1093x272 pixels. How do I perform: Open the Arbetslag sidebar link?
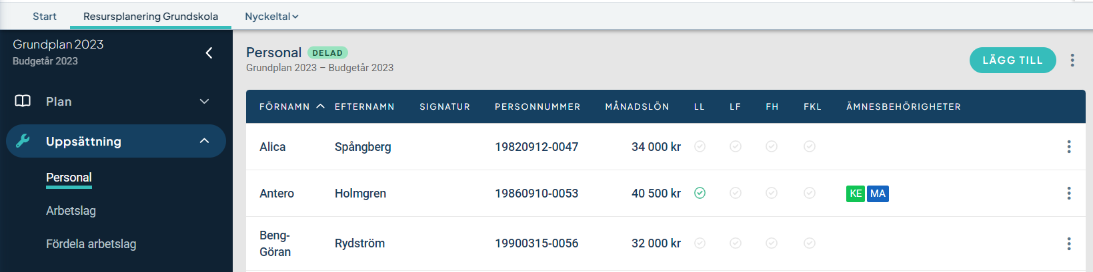pos(71,211)
